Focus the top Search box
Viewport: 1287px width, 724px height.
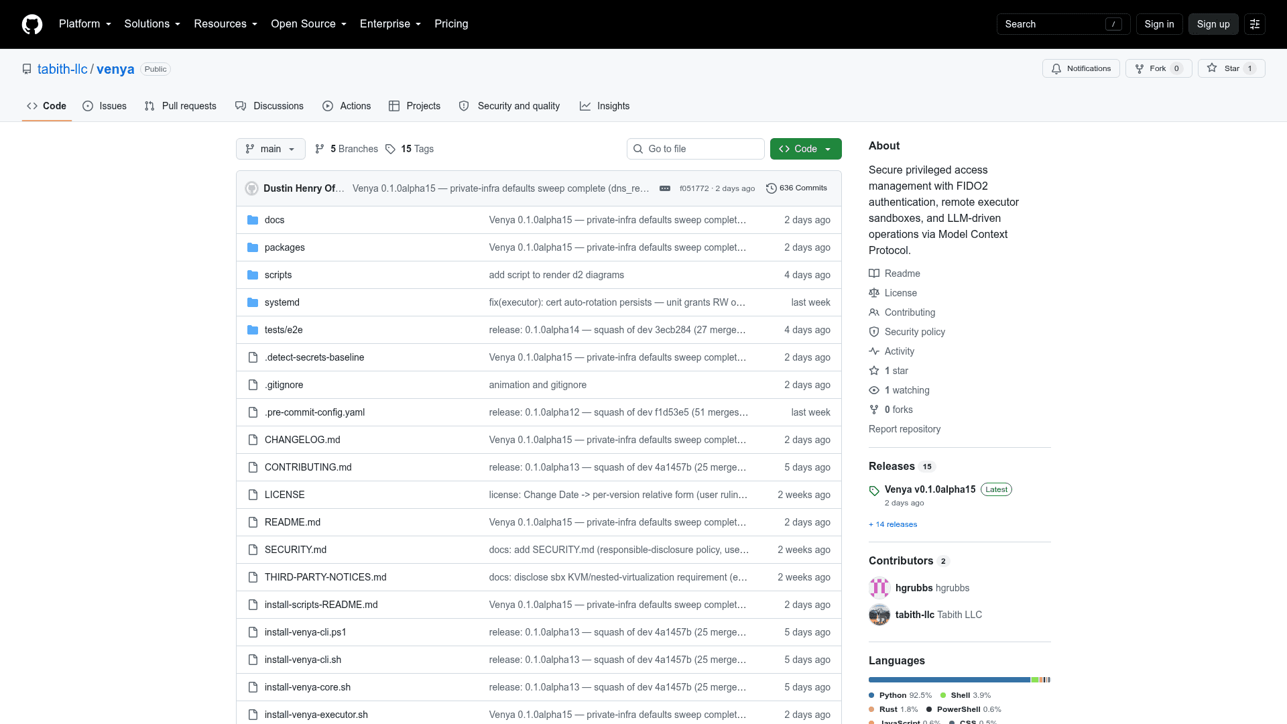[x=1063, y=24]
